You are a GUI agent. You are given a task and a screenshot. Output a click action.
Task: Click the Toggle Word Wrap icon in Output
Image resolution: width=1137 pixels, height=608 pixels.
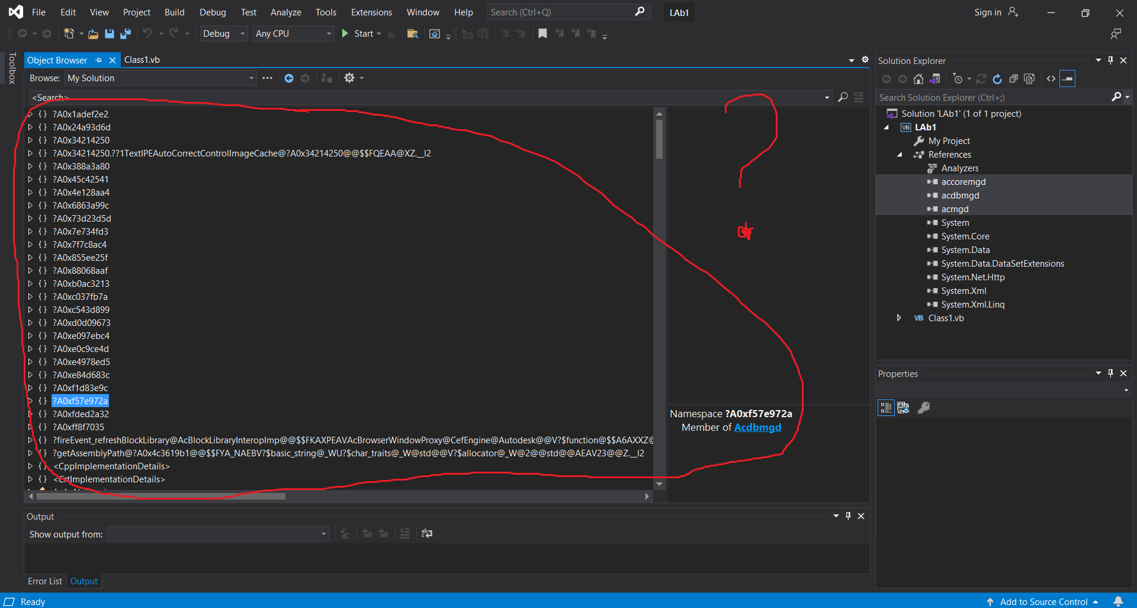(427, 534)
